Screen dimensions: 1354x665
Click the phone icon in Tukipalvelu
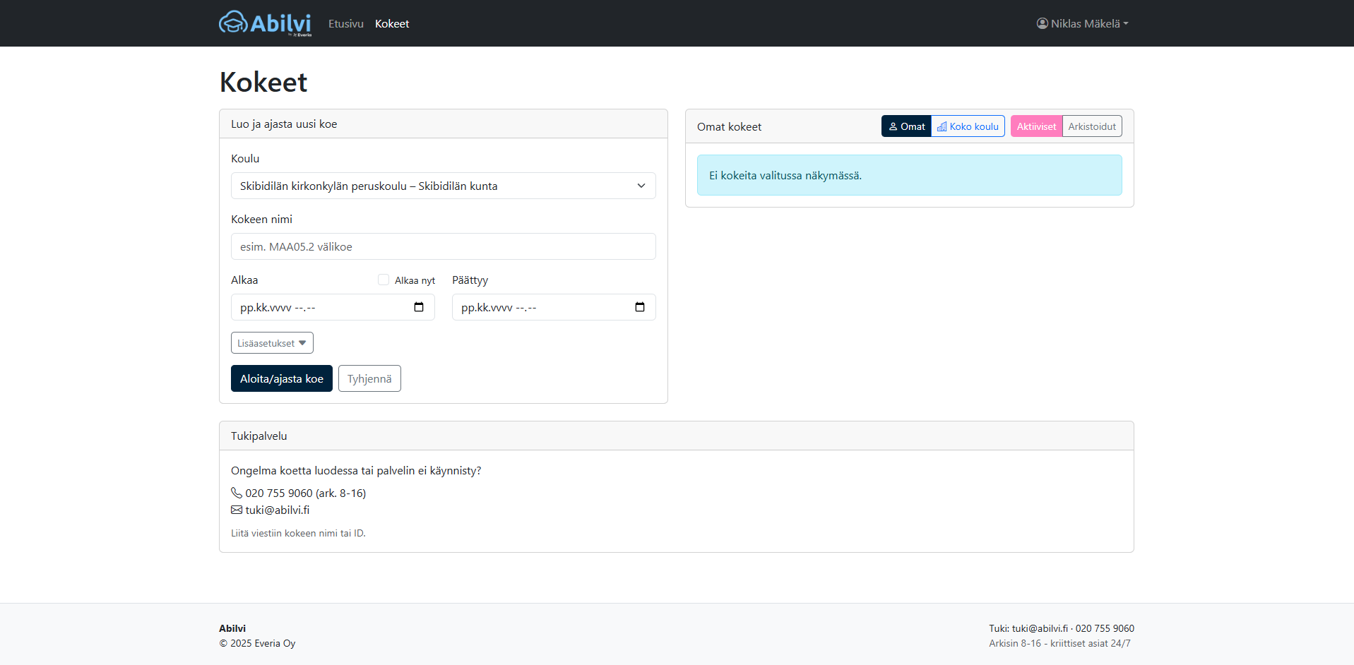click(237, 493)
